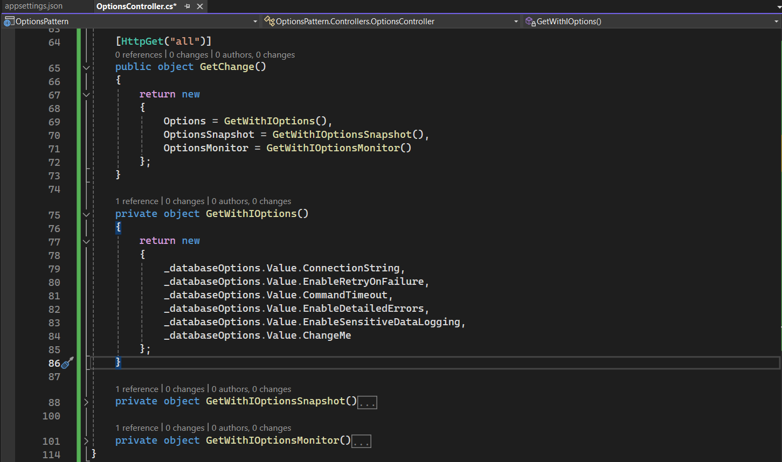Viewport: 782px width, 462px height.
Task: Click the OptionsController class icon in navigation bar
Action: pyautogui.click(x=269, y=22)
